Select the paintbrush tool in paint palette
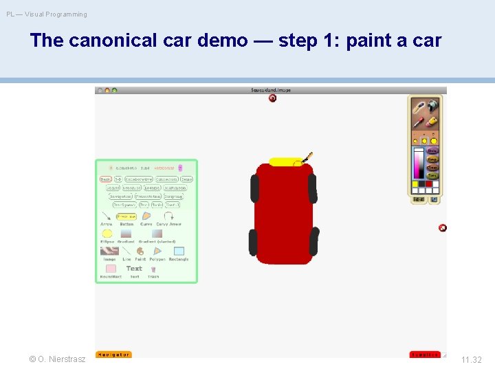Image resolution: width=495 pixels, height=371 pixels. [419, 107]
